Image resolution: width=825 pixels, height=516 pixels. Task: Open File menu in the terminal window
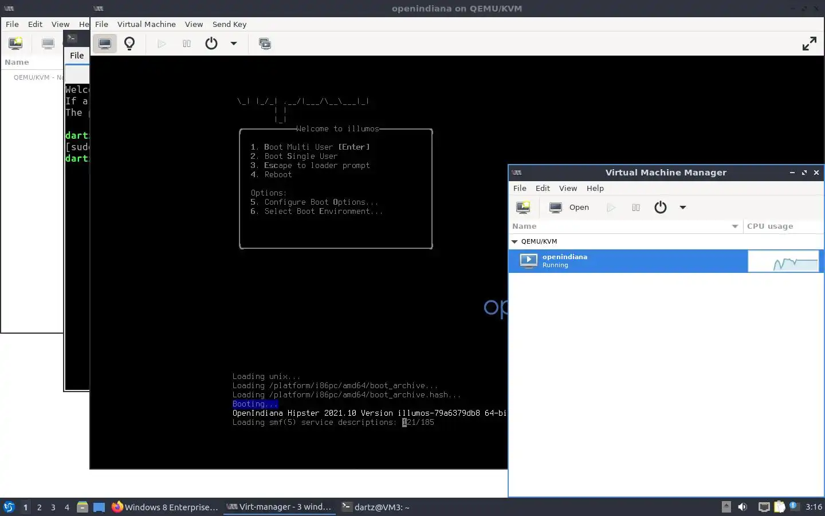click(77, 56)
